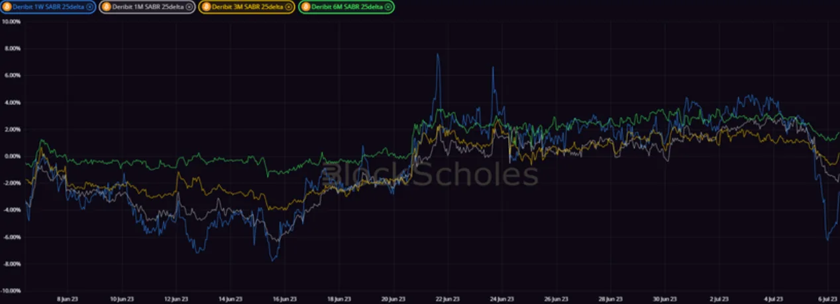The width and height of the screenshot is (840, 304).
Task: Click the 24 Jun 23 date label
Action: click(x=503, y=298)
